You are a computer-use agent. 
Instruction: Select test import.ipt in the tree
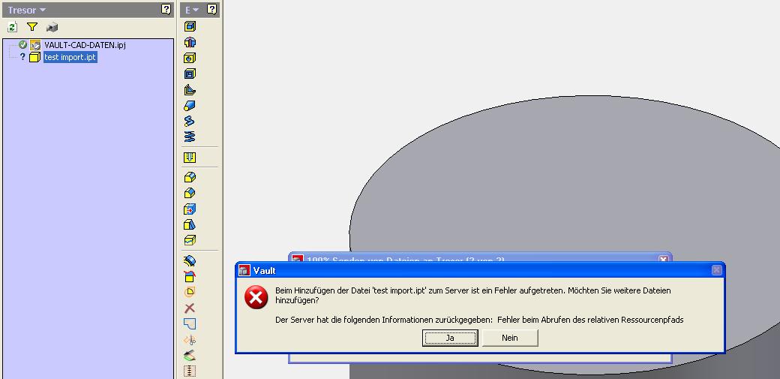click(x=70, y=57)
